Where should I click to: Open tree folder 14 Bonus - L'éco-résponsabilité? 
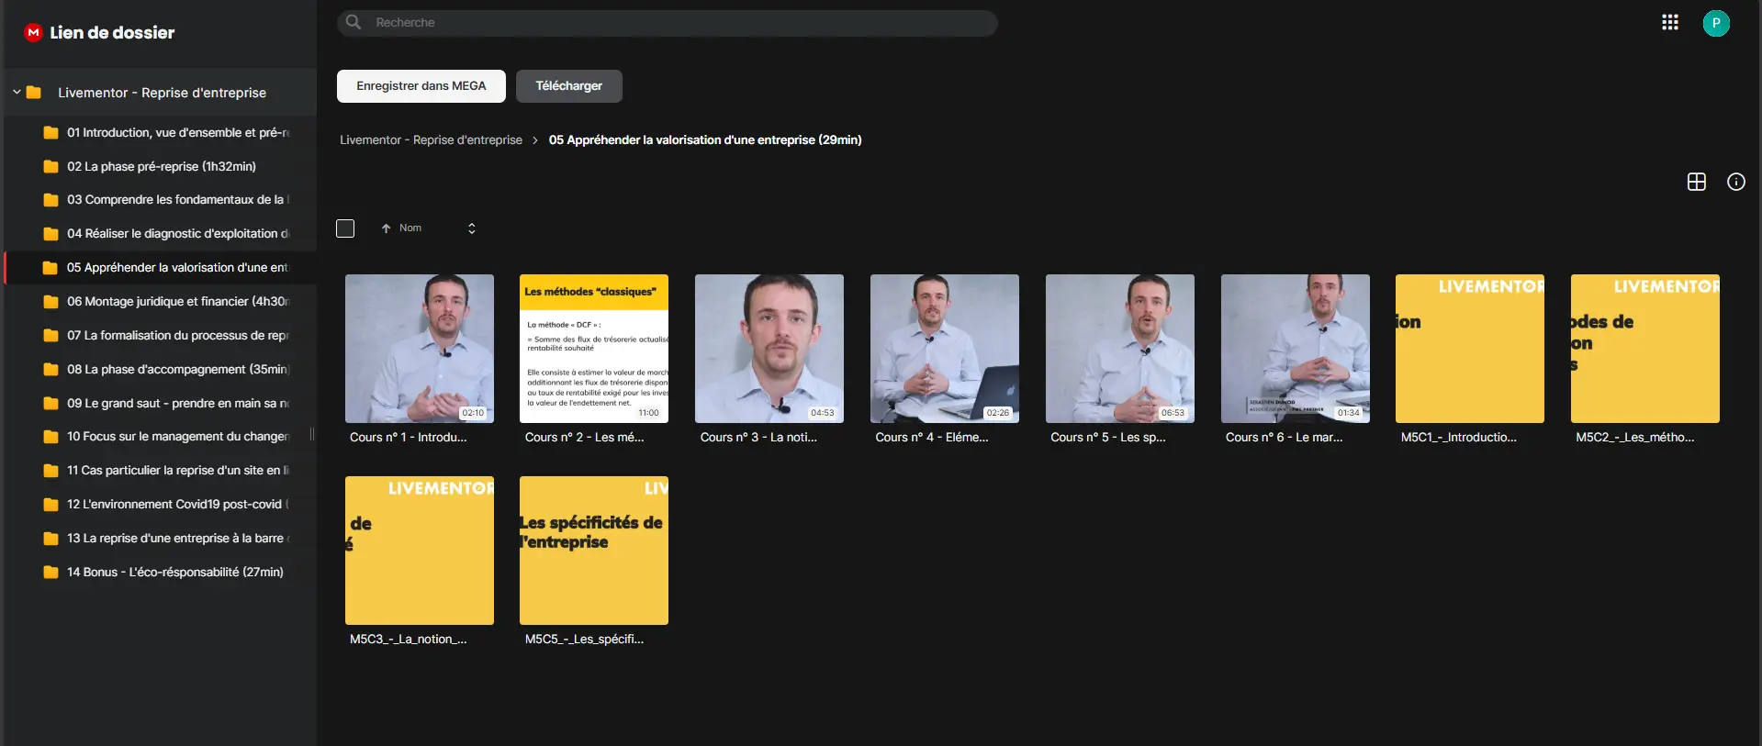tap(161, 573)
